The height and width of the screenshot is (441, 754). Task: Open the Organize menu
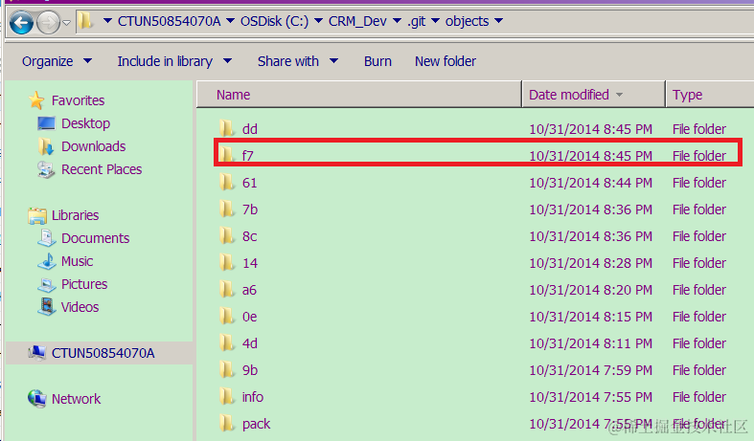click(57, 61)
